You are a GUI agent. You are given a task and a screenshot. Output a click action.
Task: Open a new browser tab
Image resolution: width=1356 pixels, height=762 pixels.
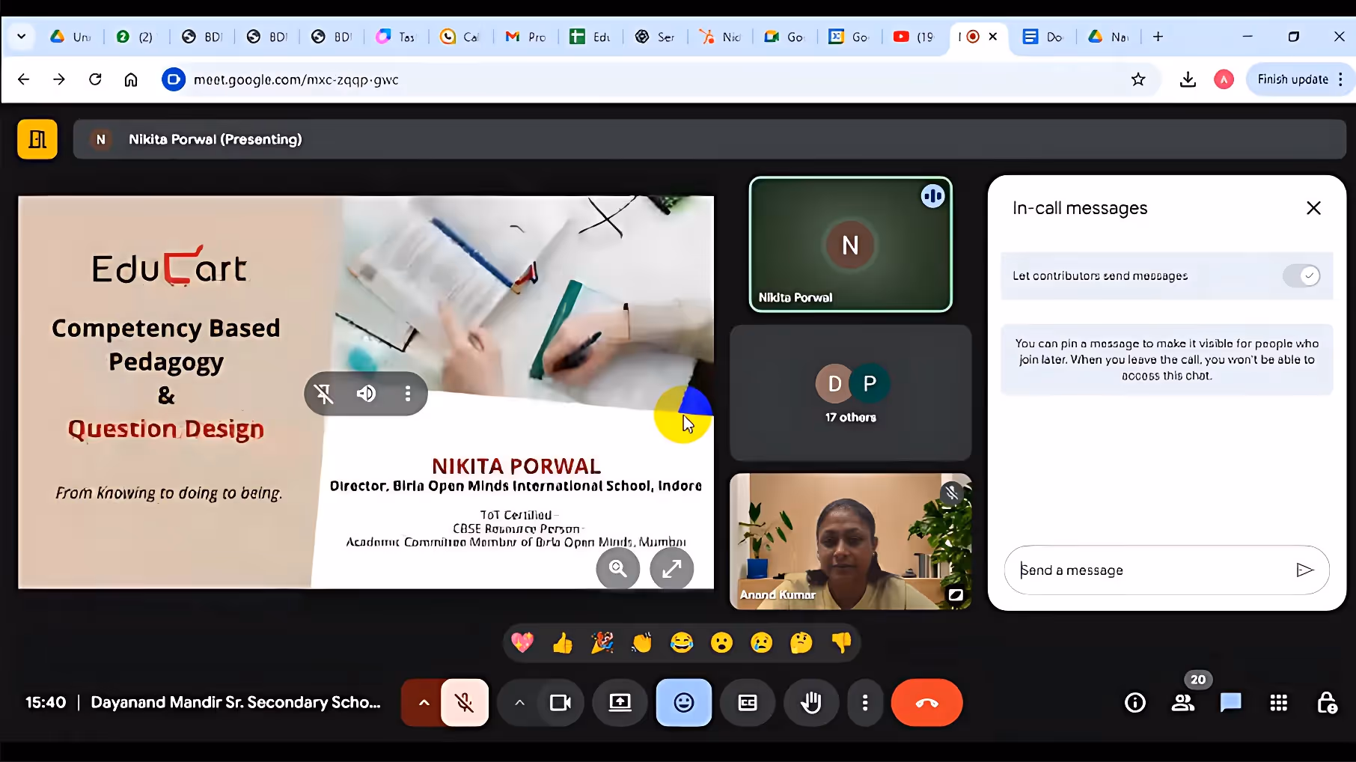click(1158, 37)
